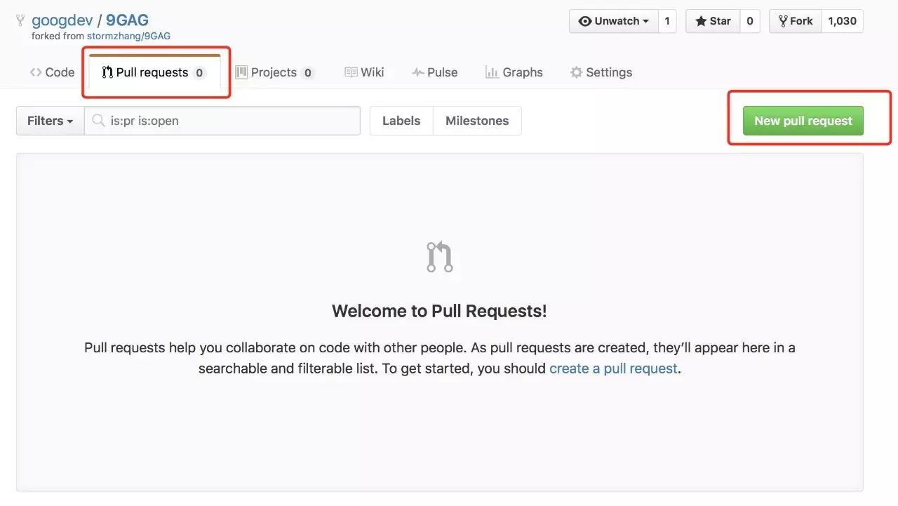
Task: Click the Pull requests counter badge 0
Action: [x=199, y=73]
